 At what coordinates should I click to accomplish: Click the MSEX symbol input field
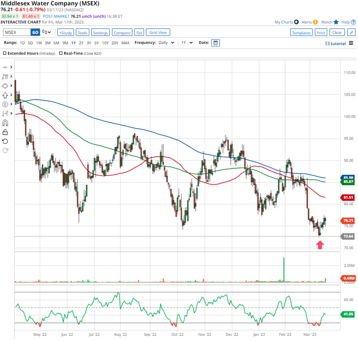tap(17, 32)
